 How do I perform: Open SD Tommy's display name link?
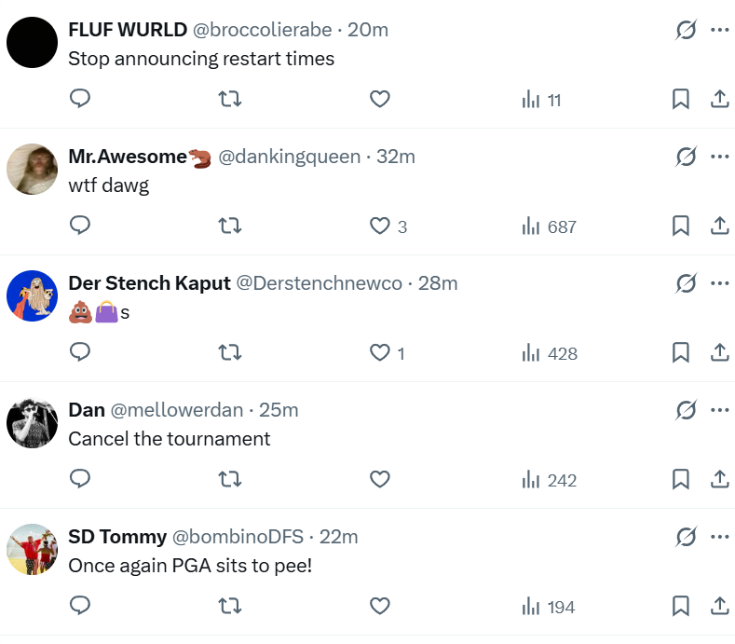(117, 537)
